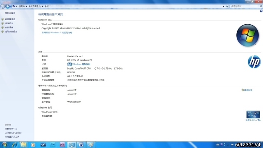The width and height of the screenshot is (263, 148).
Task: Click the Forward navigation arrow
Action: [x=7, y=7]
